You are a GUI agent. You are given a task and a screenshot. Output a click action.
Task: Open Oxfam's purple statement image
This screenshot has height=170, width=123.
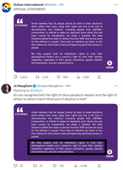pos(66,43)
